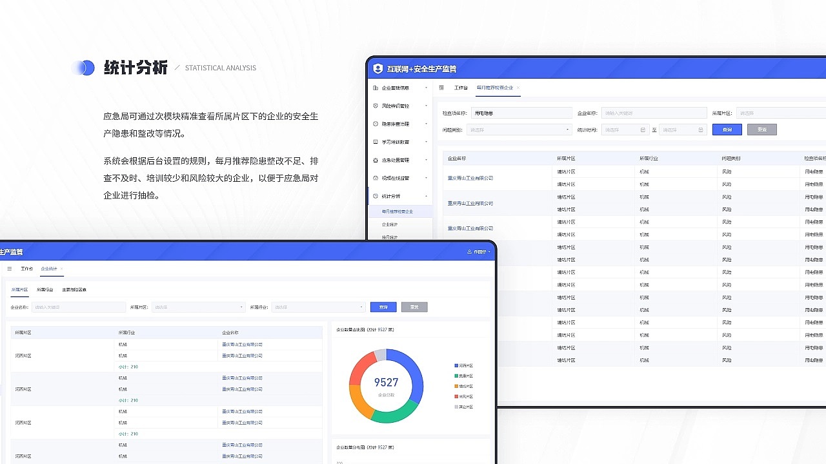Toggle the green legend swatch beside donut chart
826x464 pixels.
click(x=456, y=376)
